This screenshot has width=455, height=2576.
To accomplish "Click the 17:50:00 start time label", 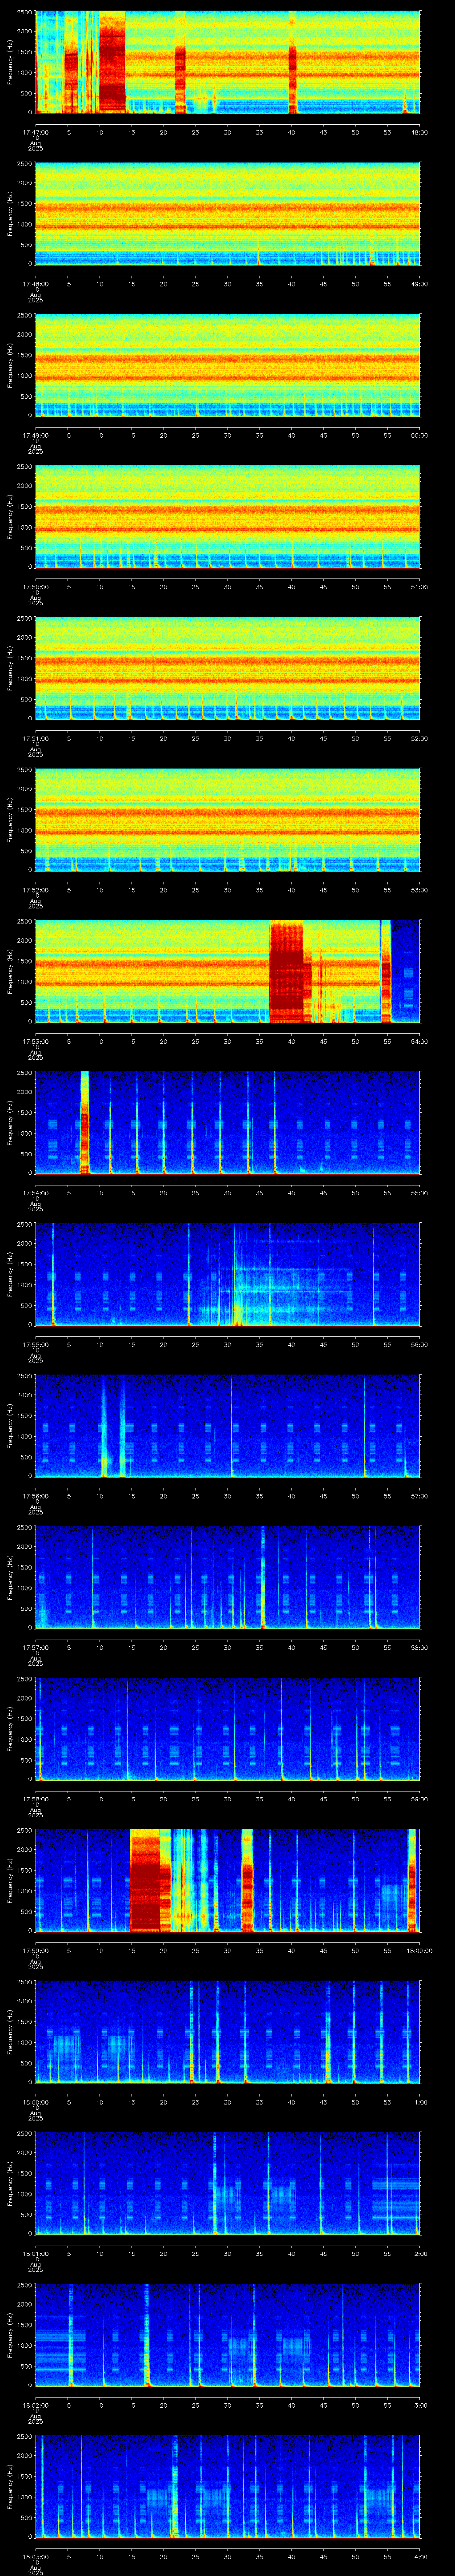I will (35, 586).
